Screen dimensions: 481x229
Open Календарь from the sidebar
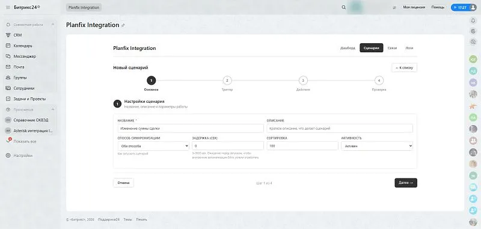coord(23,46)
